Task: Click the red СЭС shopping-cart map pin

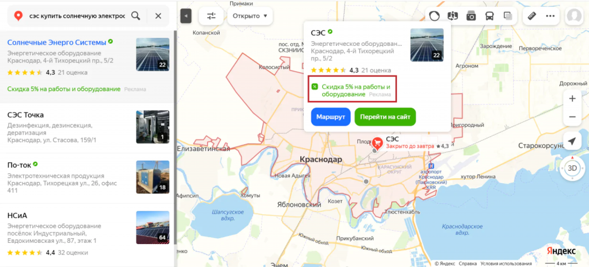Action: (x=377, y=142)
